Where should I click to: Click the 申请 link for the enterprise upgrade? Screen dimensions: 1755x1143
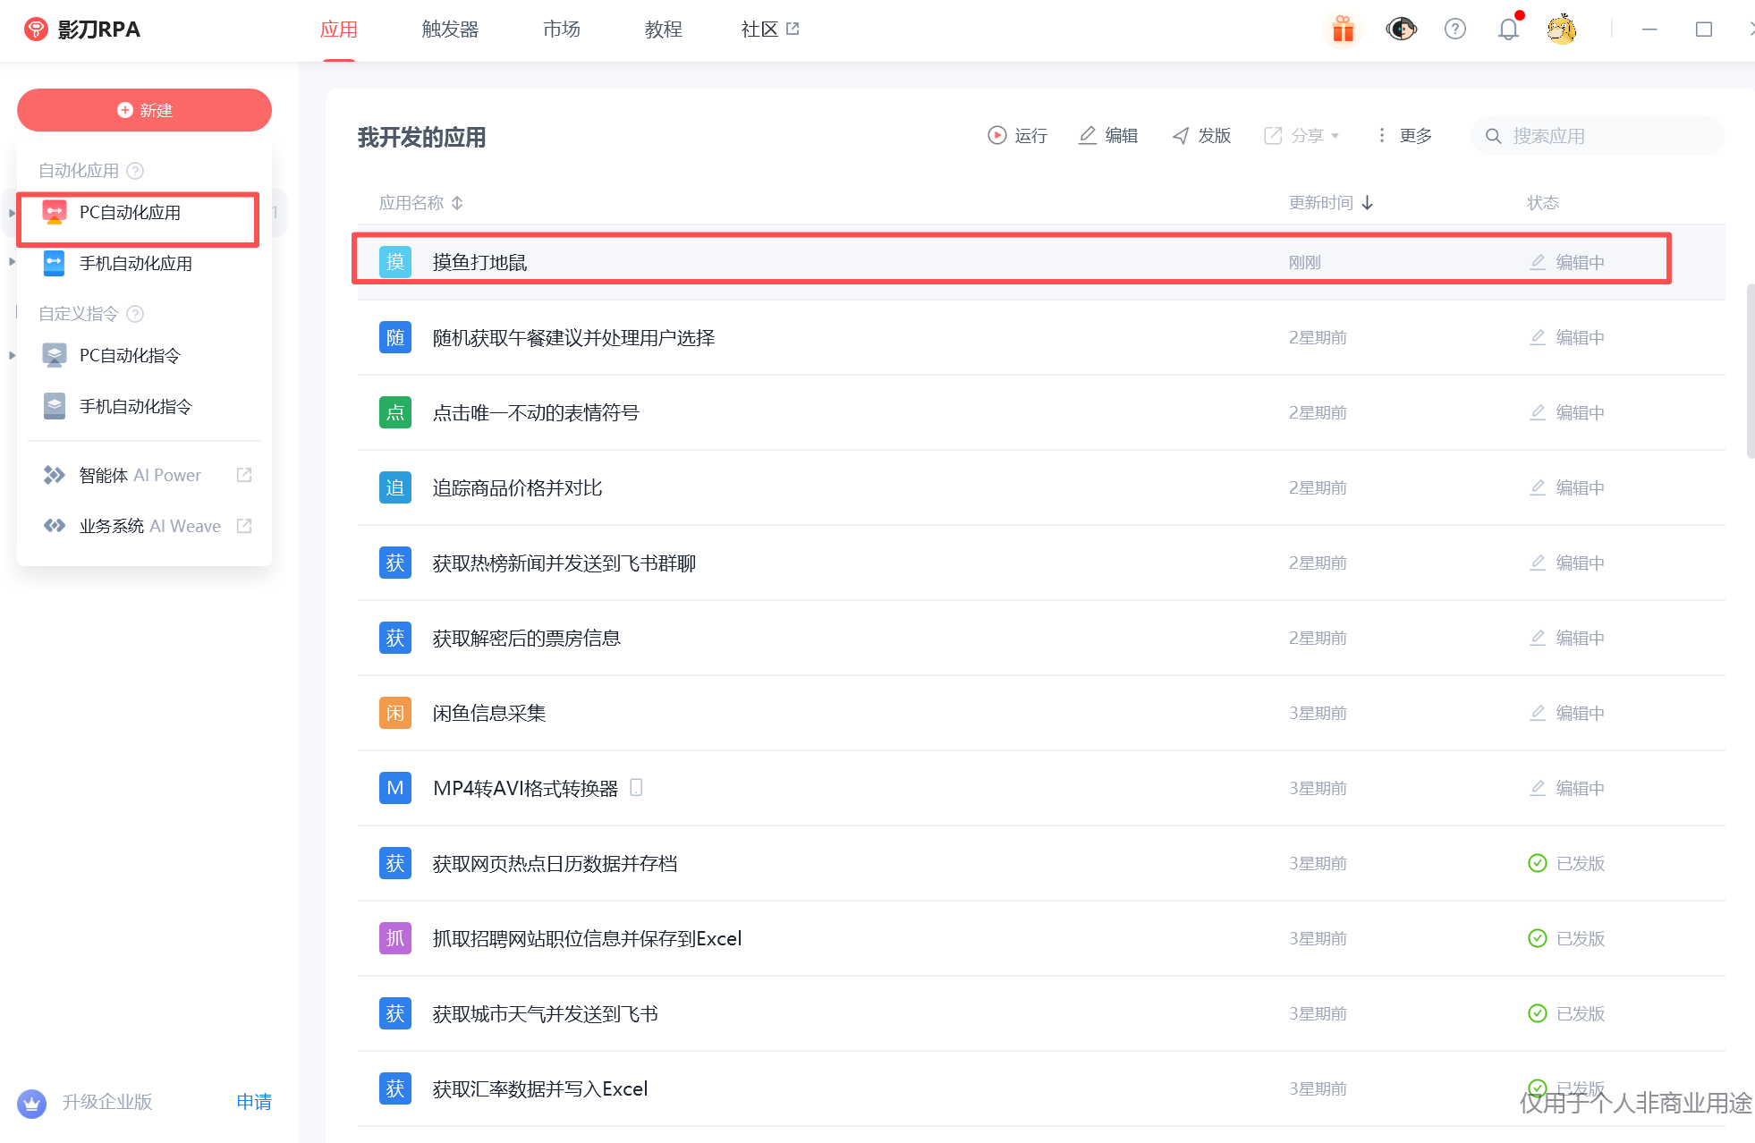[x=254, y=1102]
